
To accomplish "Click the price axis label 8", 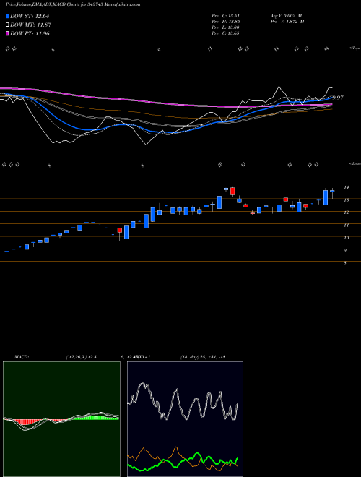I will click(345, 263).
